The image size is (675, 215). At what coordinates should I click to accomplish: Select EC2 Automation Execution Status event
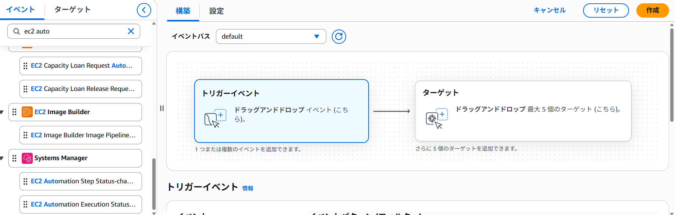coord(81,204)
